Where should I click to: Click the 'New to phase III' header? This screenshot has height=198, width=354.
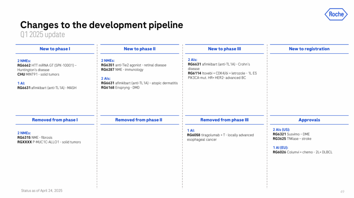[224, 49]
